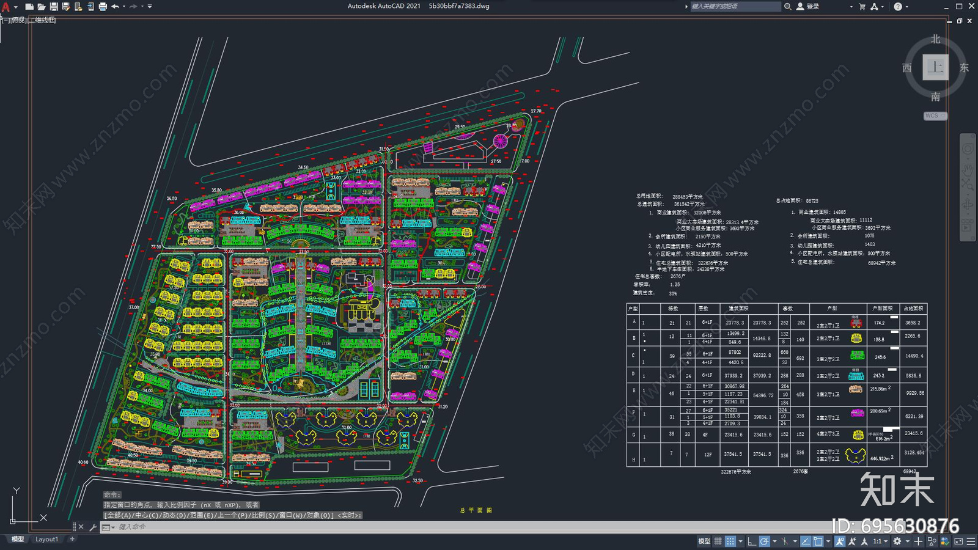Click the Open from Web & Mobile icon
Viewport: 978px width, 550px height.
pos(78,7)
